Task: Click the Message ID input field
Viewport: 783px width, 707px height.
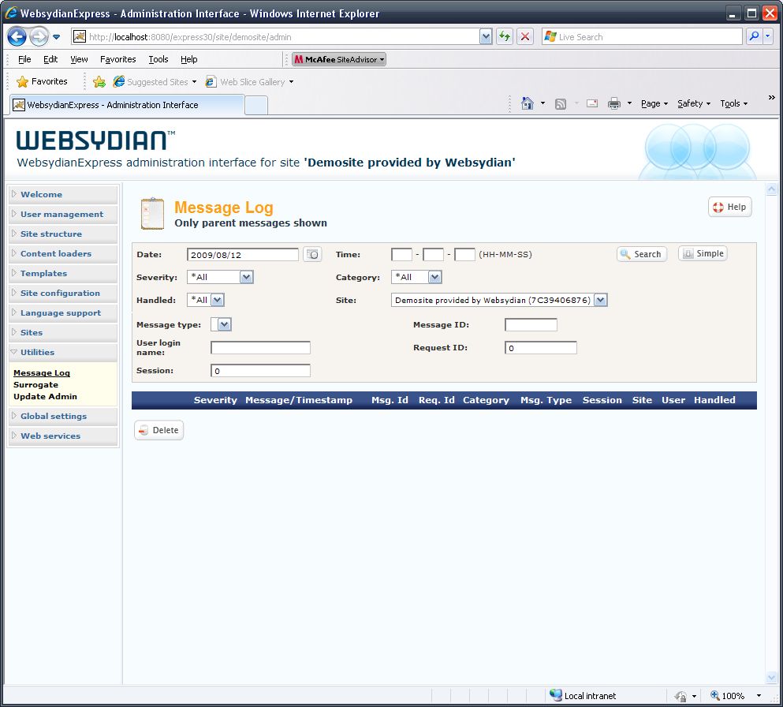Action: pos(531,325)
